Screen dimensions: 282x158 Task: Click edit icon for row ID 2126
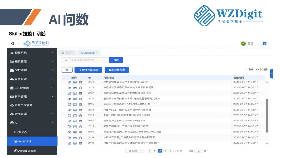pos(69,99)
